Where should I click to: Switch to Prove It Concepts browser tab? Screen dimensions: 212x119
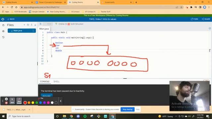pyautogui.click(x=50, y=2)
